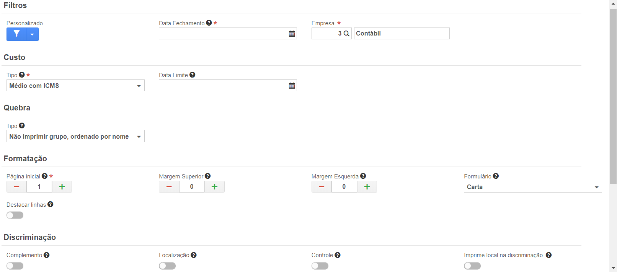
Task: Expand the Personalizado filter arrow dropdown
Action: [32, 34]
